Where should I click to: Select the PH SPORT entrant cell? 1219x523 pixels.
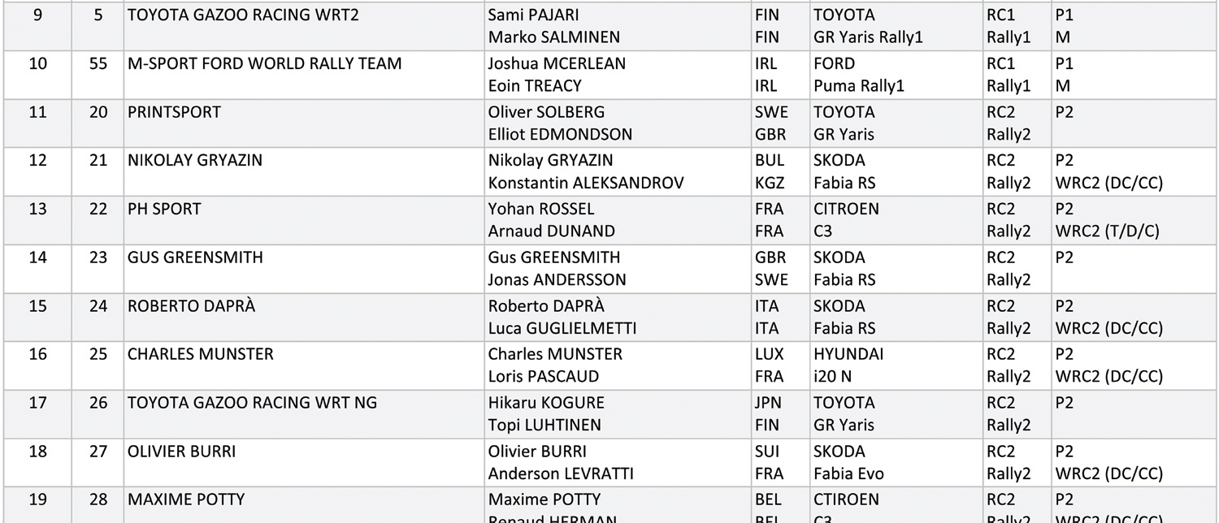tap(303, 220)
